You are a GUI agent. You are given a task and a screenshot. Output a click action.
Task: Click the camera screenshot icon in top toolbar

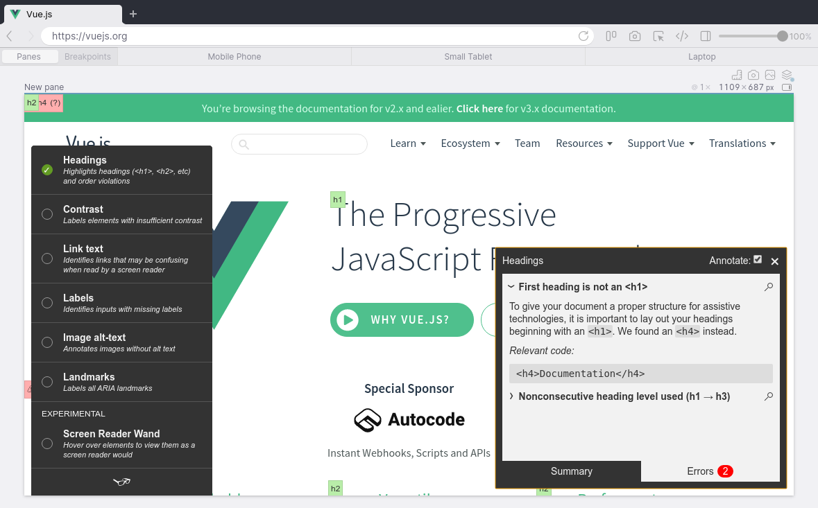coord(635,36)
